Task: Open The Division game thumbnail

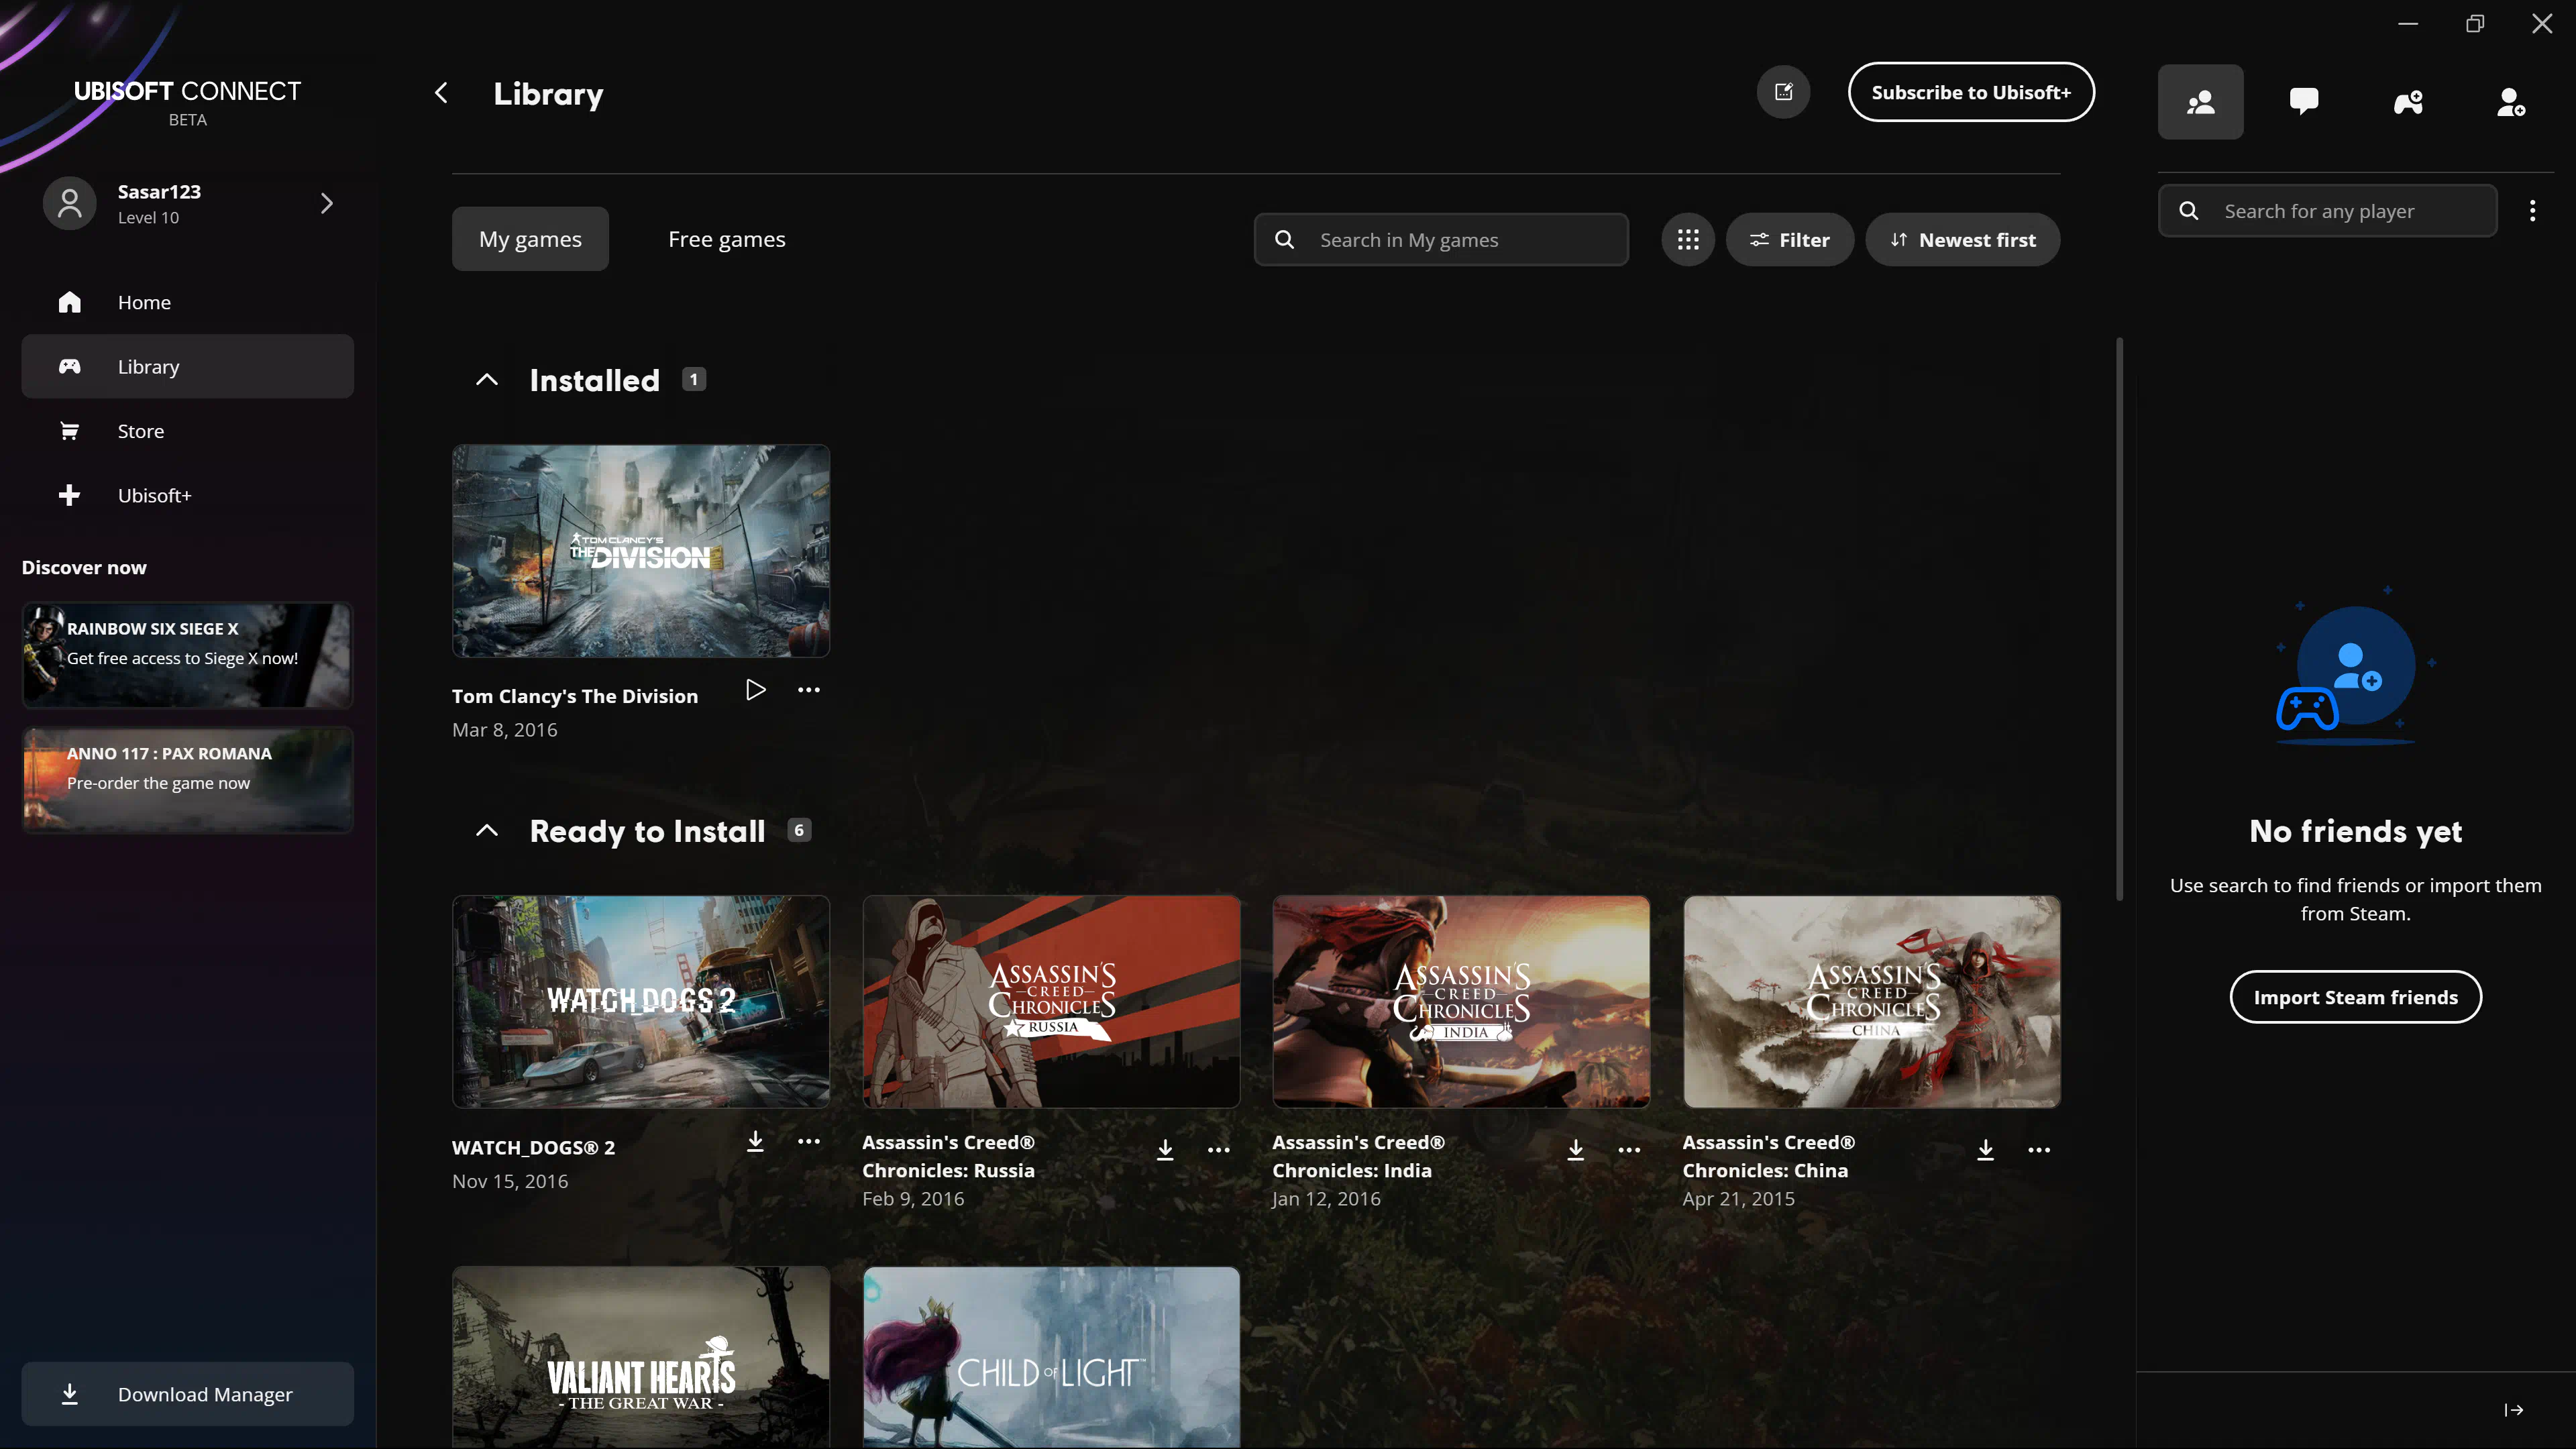Action: (x=641, y=551)
